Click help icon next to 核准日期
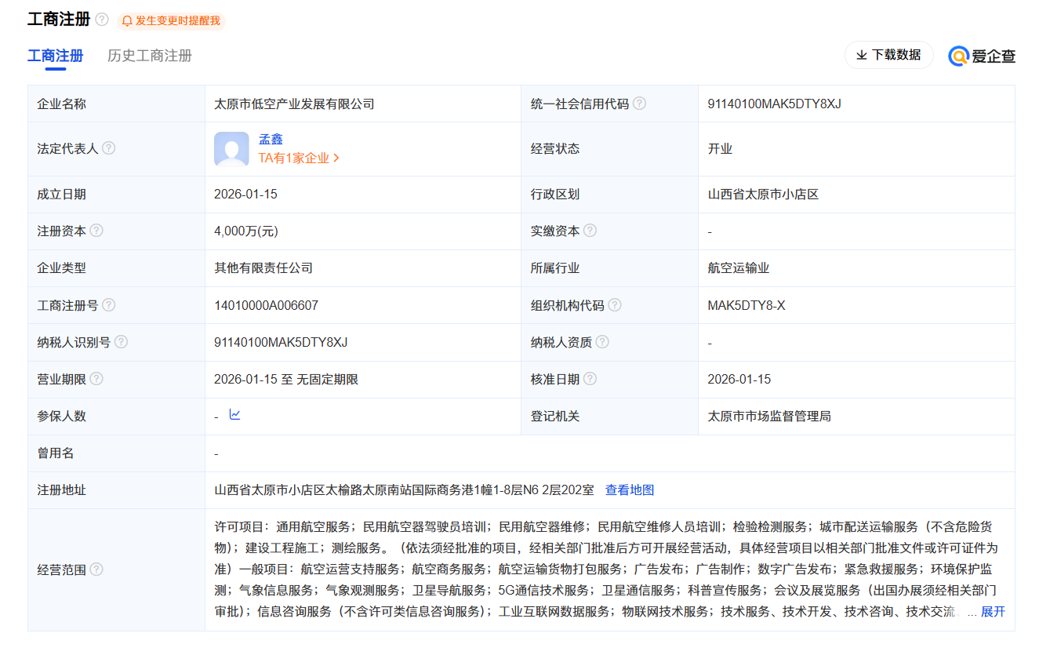The height and width of the screenshot is (655, 1039). pos(590,379)
